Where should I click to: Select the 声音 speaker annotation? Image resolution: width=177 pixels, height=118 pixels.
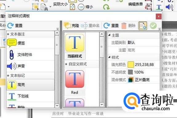(30, 66)
